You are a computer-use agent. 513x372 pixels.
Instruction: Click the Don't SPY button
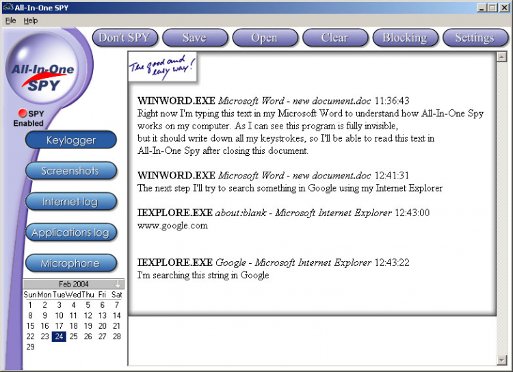coord(125,38)
